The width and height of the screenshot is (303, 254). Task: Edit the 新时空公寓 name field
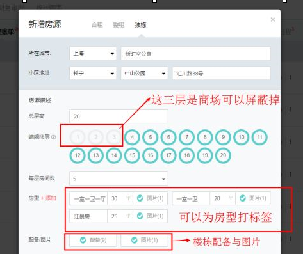[x=195, y=53]
